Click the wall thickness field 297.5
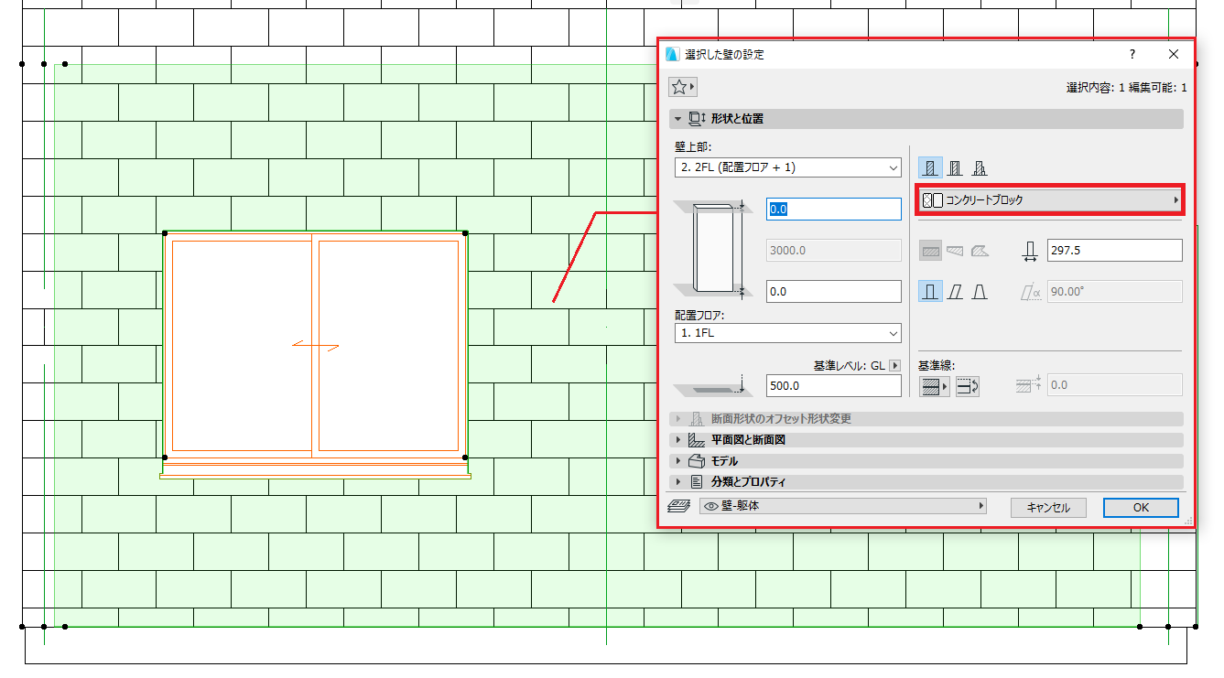1224x678 pixels. (1114, 250)
